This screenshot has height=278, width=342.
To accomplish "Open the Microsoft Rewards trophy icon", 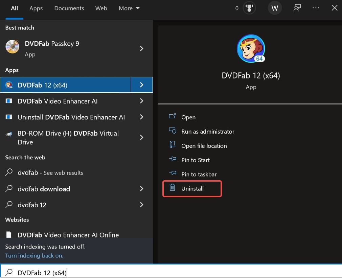I will tap(249, 8).
